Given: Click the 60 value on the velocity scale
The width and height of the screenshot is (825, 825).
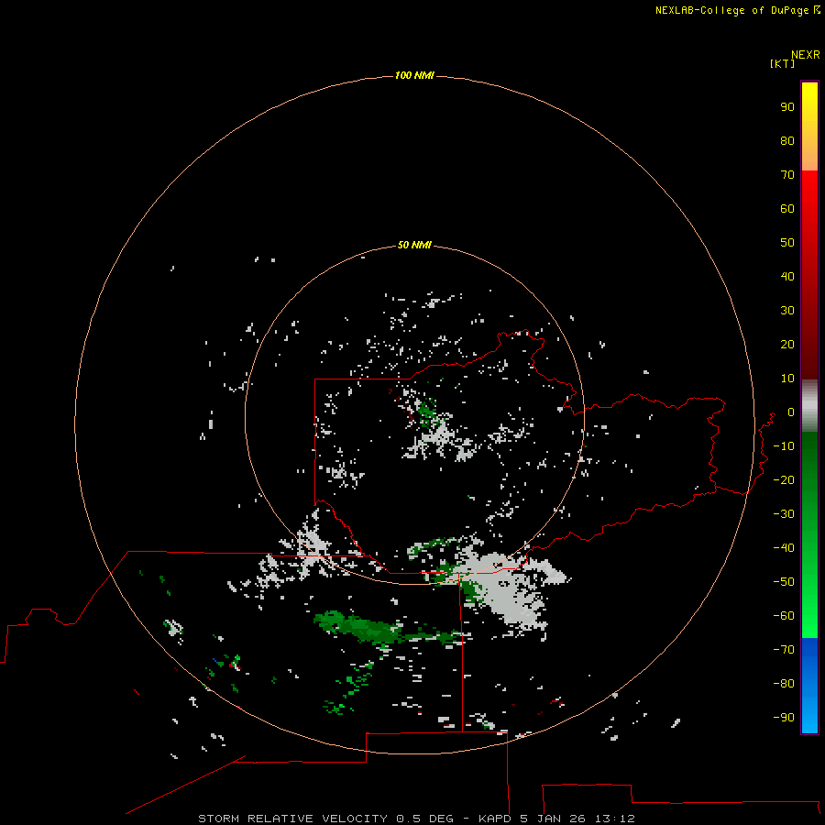Looking at the screenshot, I should (x=787, y=209).
